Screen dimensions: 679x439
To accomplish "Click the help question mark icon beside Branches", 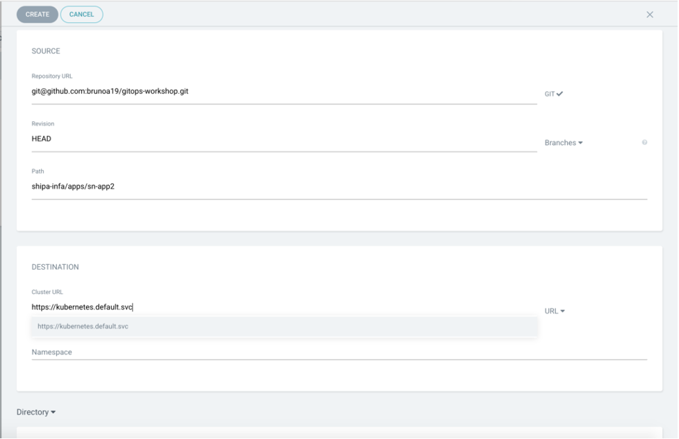I will [644, 142].
